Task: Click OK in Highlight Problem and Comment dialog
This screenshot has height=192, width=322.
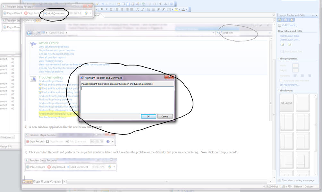Action: point(148,116)
